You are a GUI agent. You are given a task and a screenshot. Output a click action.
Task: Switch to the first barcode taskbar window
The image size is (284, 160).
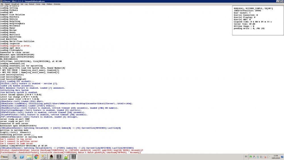pos(59,157)
